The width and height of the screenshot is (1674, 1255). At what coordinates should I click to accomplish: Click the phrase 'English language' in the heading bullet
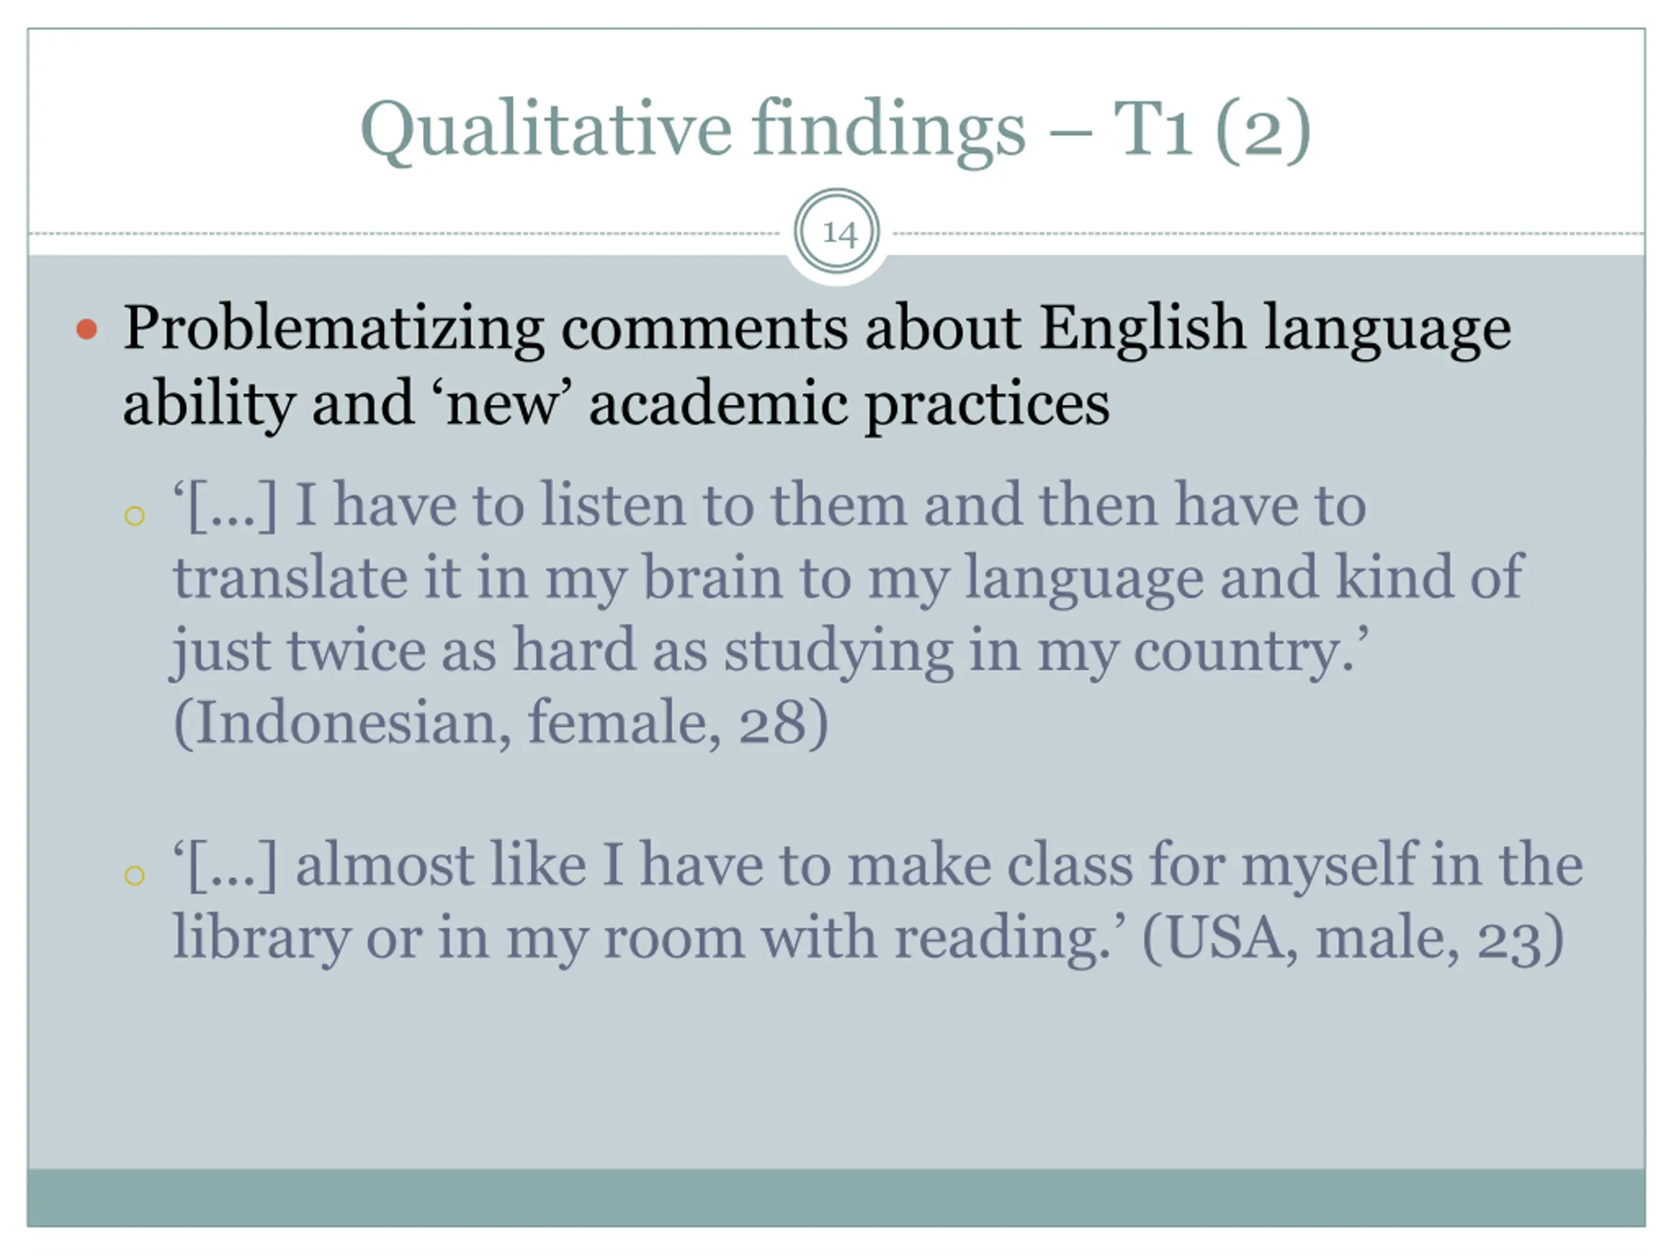tap(1274, 329)
